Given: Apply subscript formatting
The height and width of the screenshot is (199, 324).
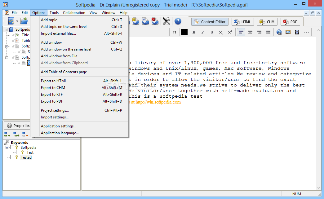Looking at the screenshot, I should (221, 33).
